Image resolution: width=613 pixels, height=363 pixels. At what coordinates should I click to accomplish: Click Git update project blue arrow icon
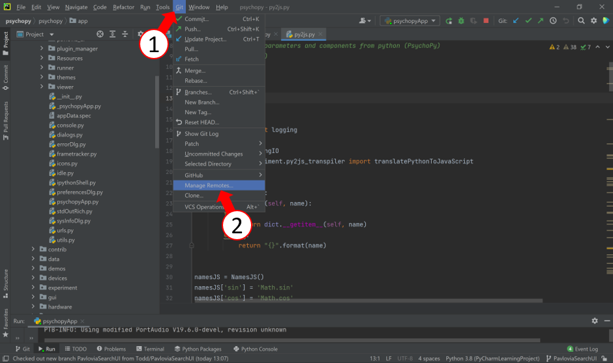pos(516,21)
